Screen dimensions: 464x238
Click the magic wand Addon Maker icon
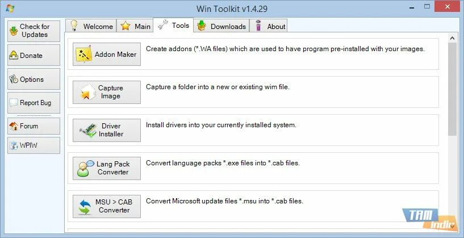tap(83, 54)
